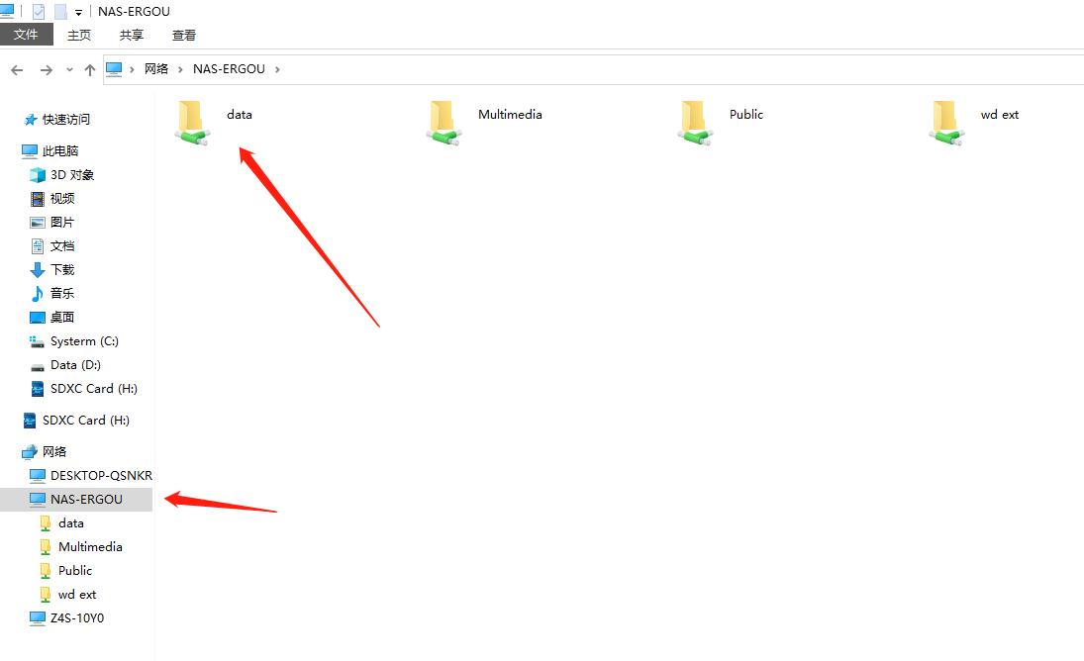This screenshot has width=1084, height=661.
Task: Go up one level with up arrow
Action: (x=90, y=69)
